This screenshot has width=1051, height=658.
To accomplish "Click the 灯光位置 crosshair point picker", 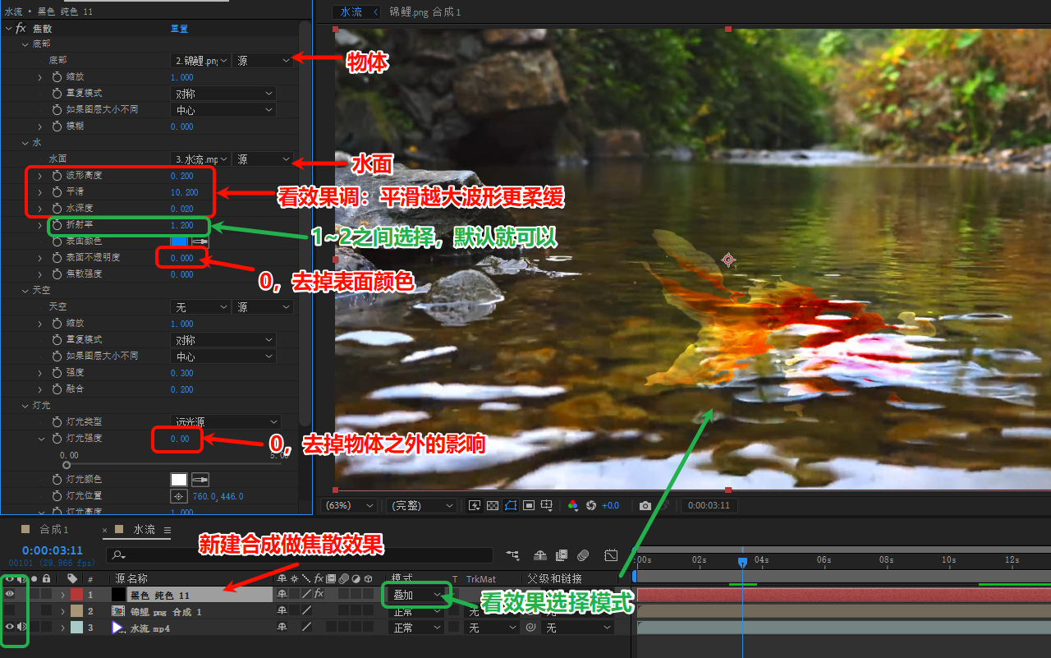I will [x=178, y=496].
